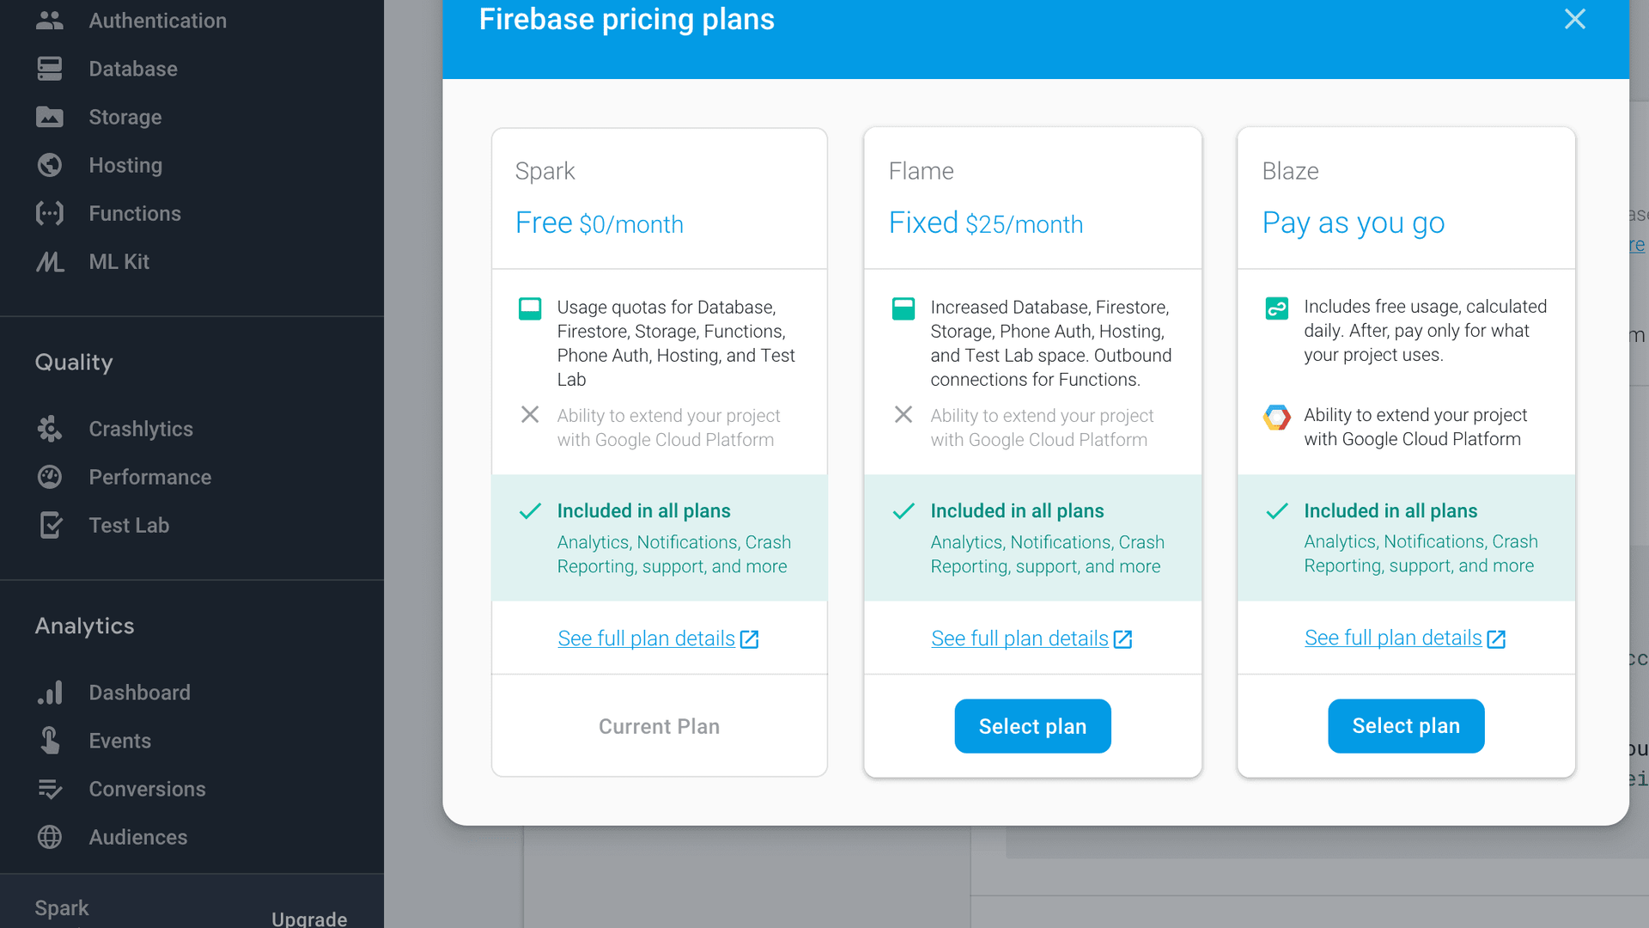Screen dimensions: 1649x928
Task: Click the Test Lab checklist icon
Action: coord(50,525)
